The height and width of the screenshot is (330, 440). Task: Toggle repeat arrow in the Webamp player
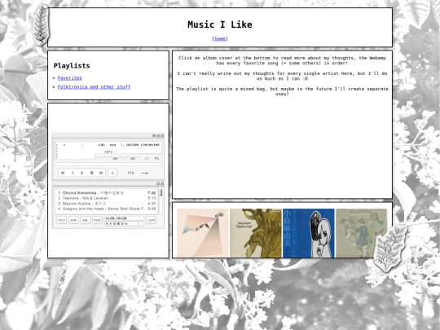(x=144, y=173)
